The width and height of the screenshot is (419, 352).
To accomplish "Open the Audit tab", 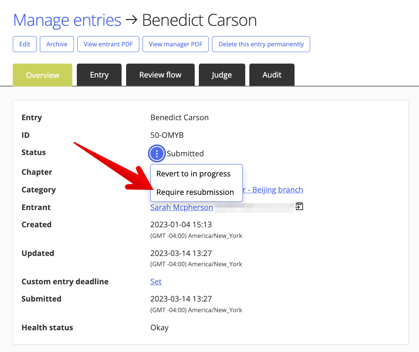I will point(272,75).
